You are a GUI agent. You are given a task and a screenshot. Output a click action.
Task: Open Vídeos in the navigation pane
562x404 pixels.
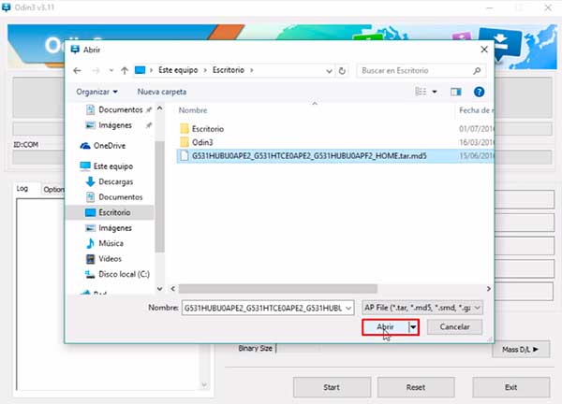(104, 259)
